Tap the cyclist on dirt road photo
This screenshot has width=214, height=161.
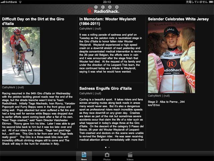pos(21,56)
